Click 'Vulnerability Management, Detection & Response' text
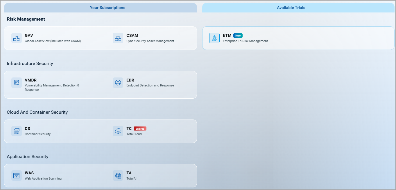 [x=52, y=88]
